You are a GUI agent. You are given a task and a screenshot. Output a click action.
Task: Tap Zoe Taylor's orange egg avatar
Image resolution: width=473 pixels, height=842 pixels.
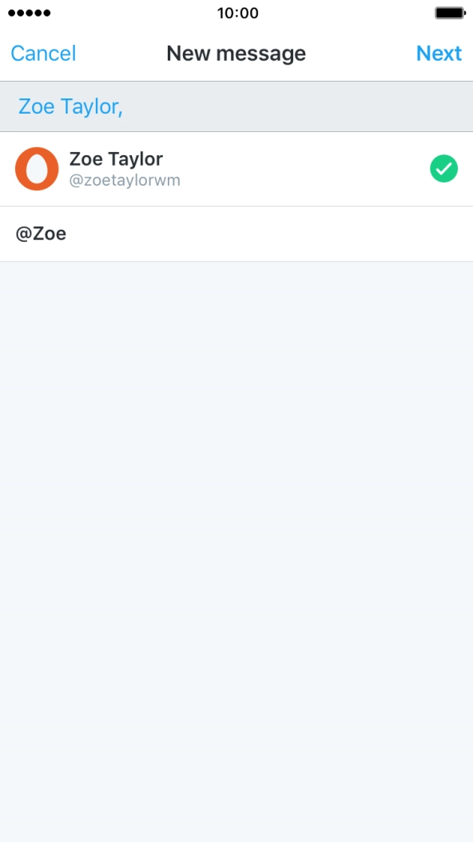click(37, 169)
